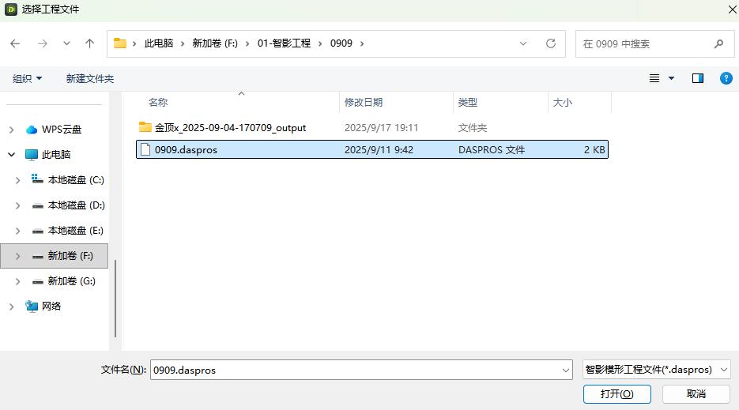Sort by 类型 column header

coord(468,102)
